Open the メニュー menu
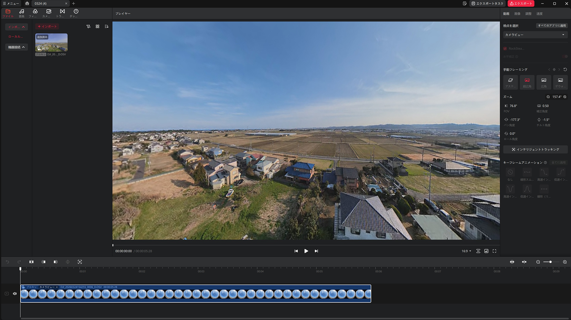 [x=11, y=4]
